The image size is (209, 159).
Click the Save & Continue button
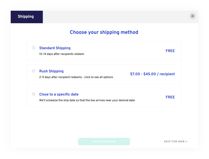click(104, 142)
